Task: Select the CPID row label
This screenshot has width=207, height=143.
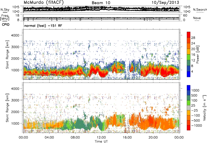Action: 6,25
